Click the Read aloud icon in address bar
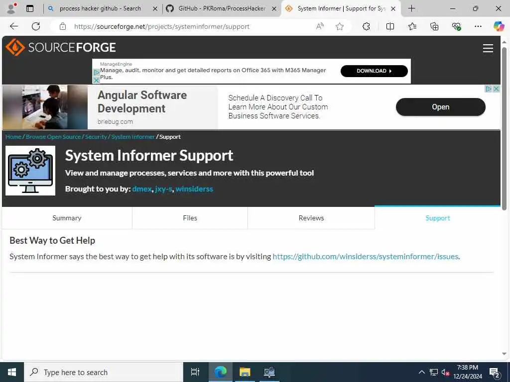This screenshot has height=382, width=510. tap(320, 26)
